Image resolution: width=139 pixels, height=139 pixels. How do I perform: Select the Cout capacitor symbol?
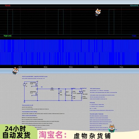point(59,93)
